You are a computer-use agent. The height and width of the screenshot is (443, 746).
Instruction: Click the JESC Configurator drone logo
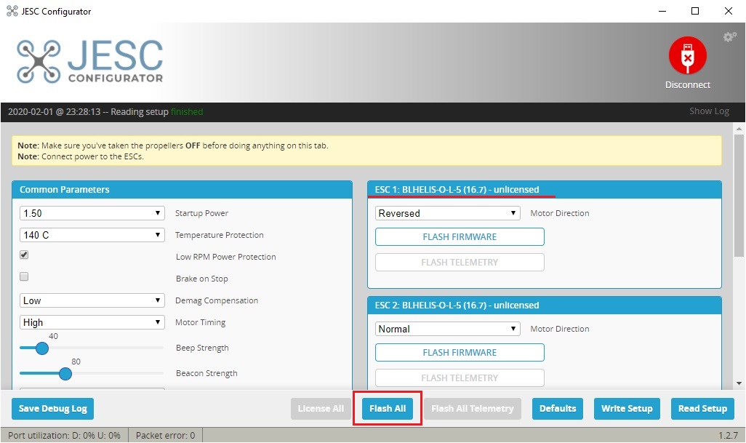point(90,61)
